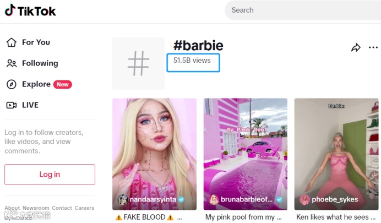381x223 pixels.
Task: Click the hashtag symbol placeholder image
Action: coord(138,63)
